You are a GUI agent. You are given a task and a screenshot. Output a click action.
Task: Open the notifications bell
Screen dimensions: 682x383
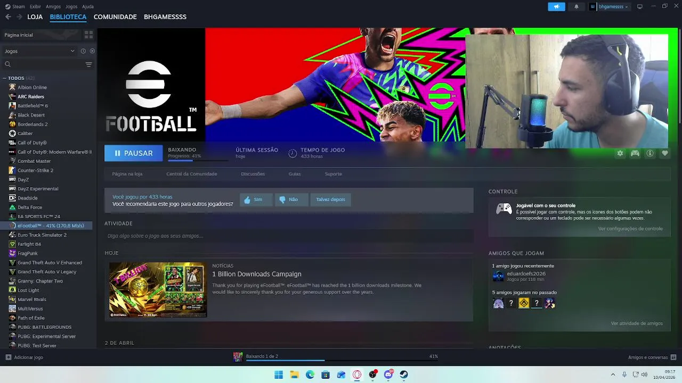(x=576, y=6)
